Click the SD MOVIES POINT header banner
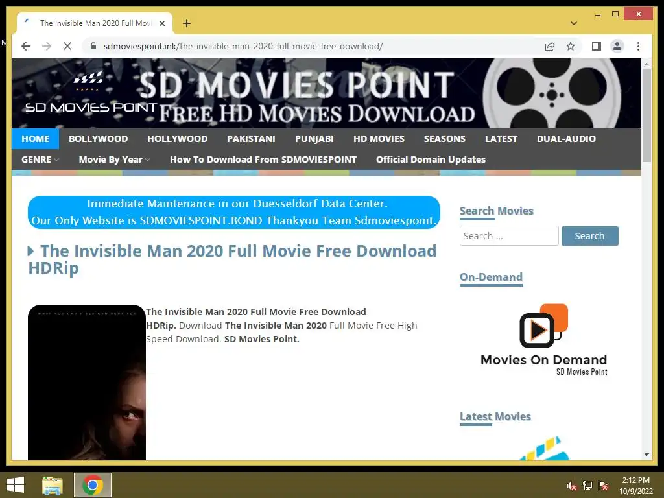The image size is (664, 498). tap(326, 93)
